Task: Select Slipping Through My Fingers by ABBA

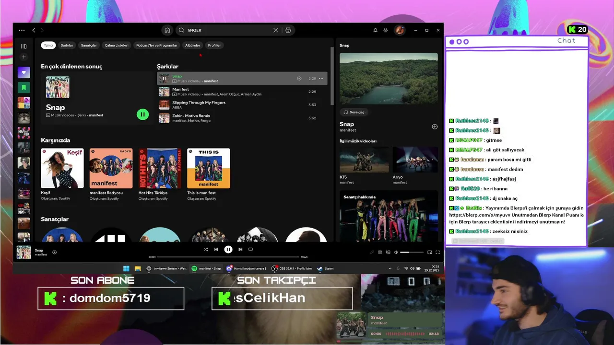Action: point(242,104)
